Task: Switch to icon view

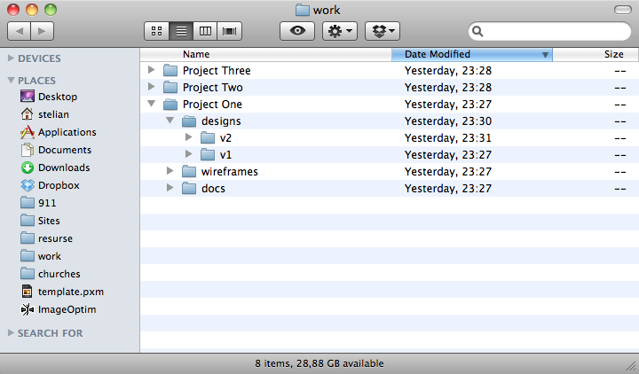Action: (156, 31)
